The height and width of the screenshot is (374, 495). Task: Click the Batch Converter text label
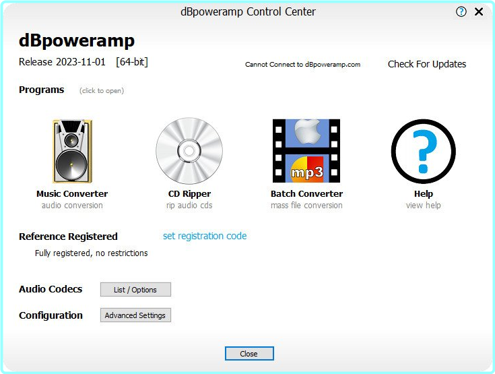[306, 193]
